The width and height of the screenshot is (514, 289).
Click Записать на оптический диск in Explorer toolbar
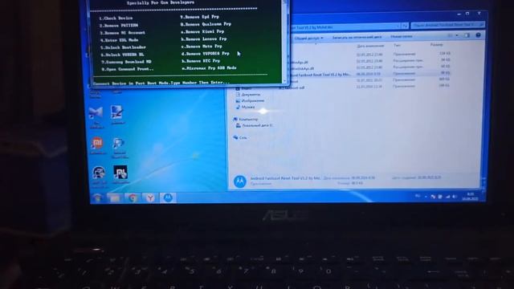click(x=357, y=38)
